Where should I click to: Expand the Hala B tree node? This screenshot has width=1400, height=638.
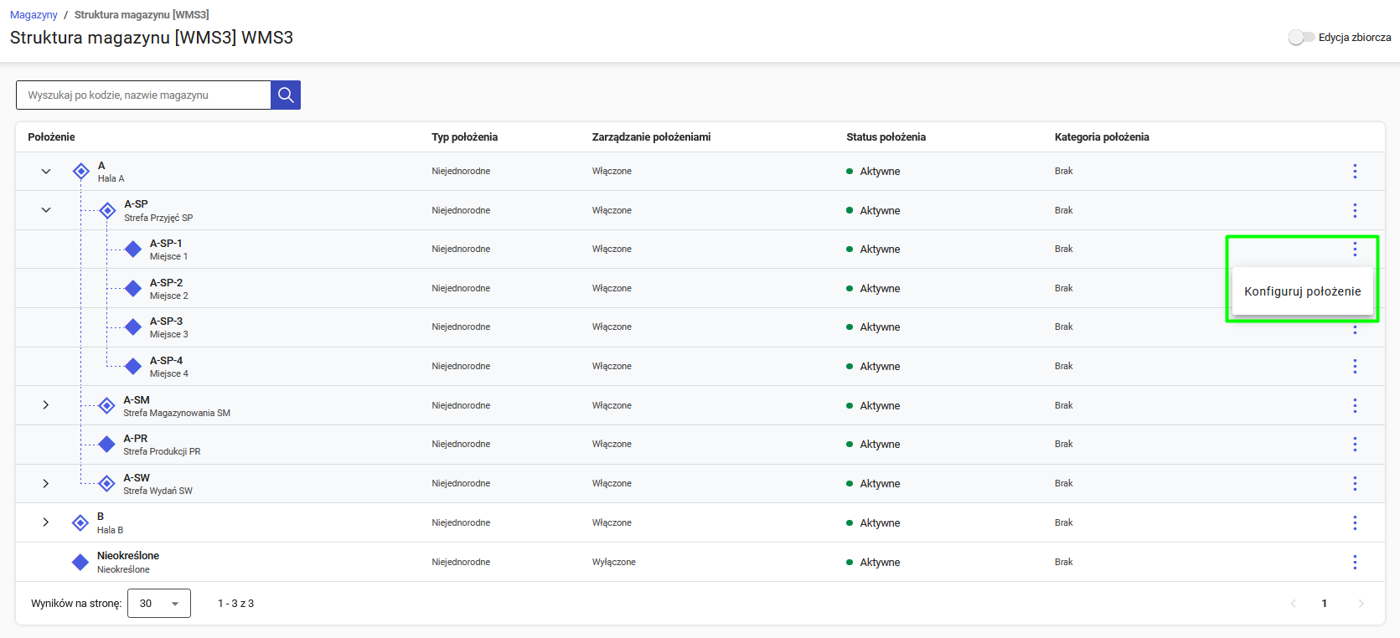(46, 523)
